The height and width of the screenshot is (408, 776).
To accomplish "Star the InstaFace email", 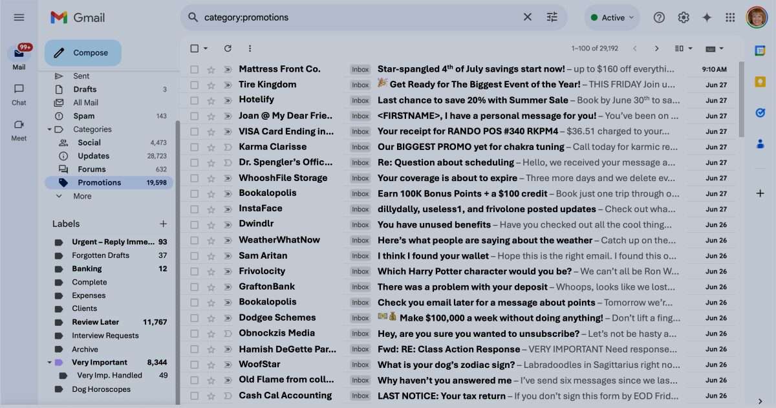I will [x=211, y=209].
